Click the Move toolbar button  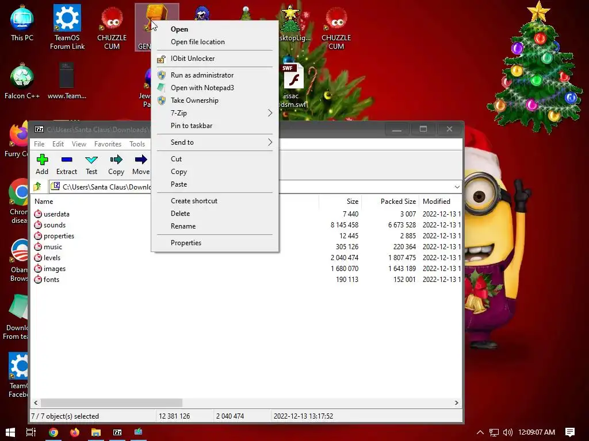[x=141, y=165]
